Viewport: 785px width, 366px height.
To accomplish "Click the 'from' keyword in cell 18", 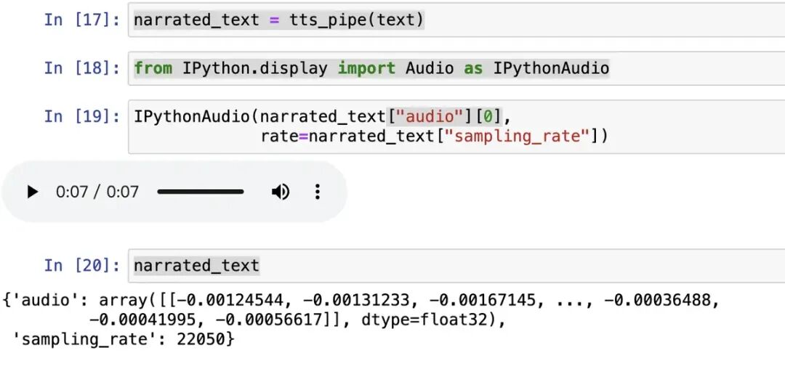I will tap(153, 68).
